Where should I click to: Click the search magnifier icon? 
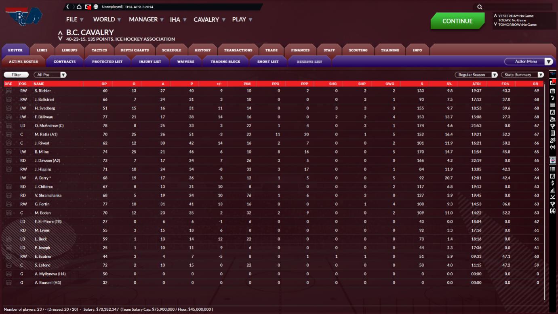[480, 7]
